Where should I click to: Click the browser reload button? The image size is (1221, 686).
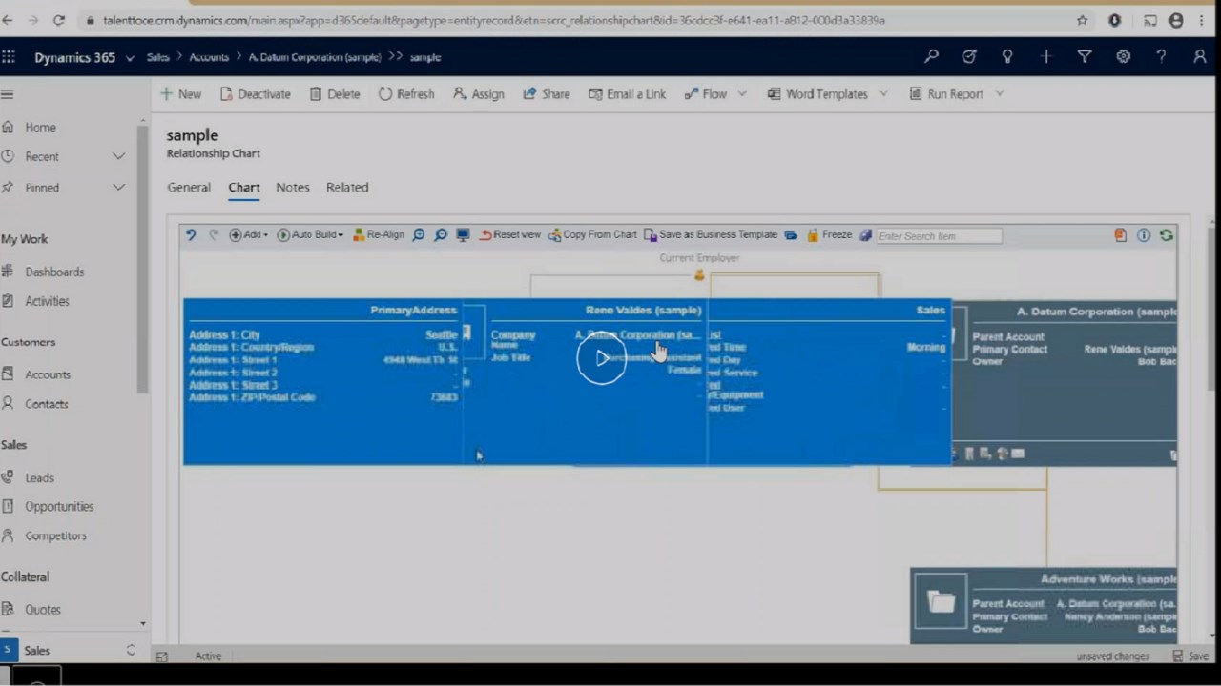click(59, 20)
